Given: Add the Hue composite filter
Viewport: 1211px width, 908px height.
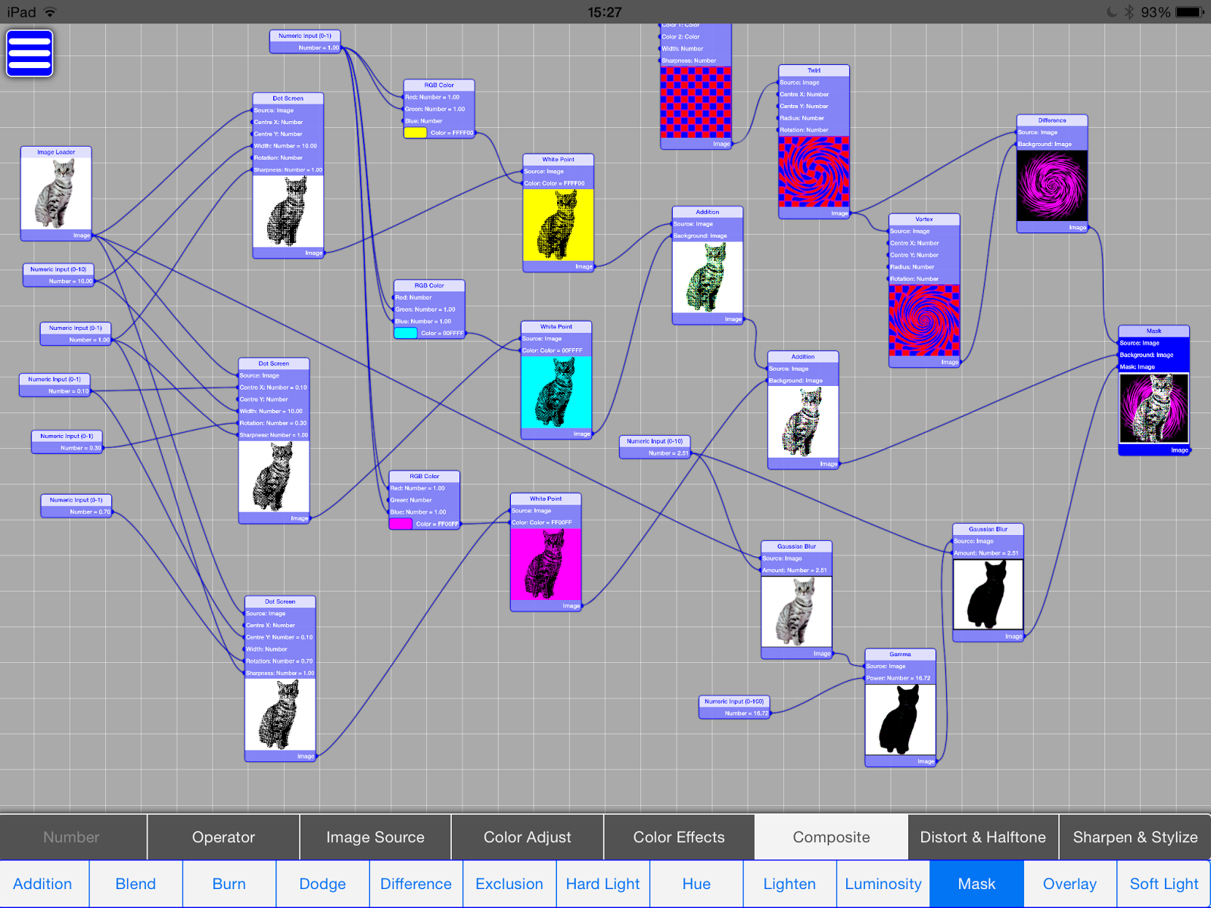Looking at the screenshot, I should point(696,884).
